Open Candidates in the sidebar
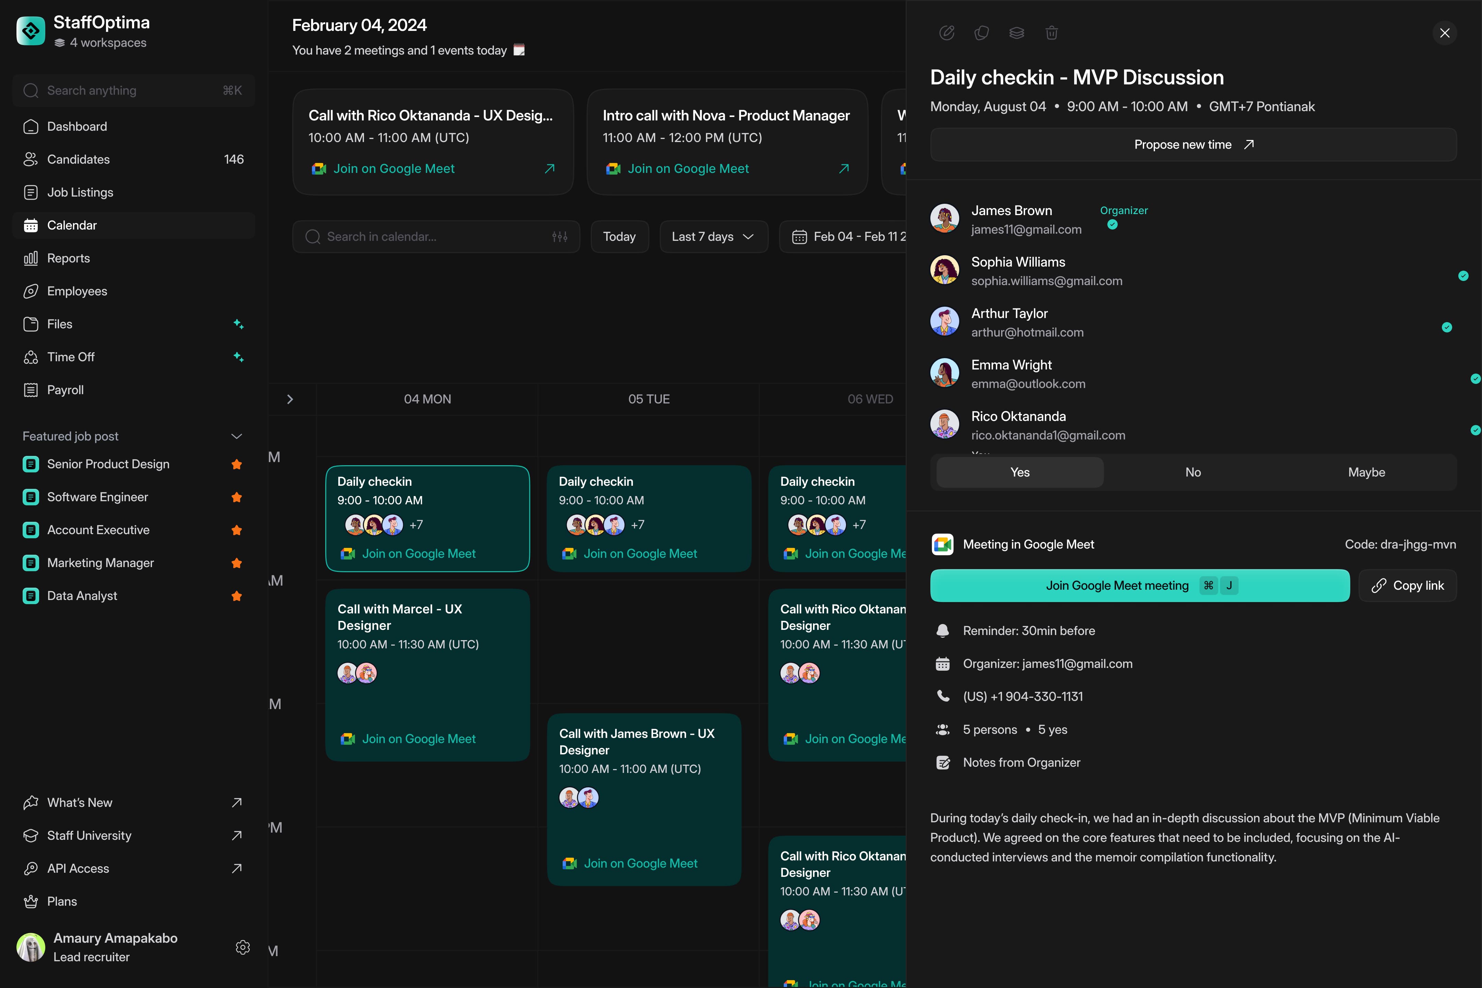This screenshot has width=1482, height=988. [133, 160]
